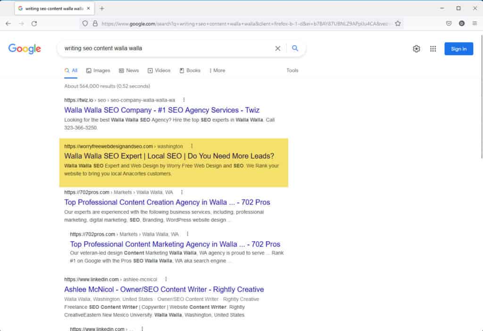Click the blue search magnifier button
483x331 pixels.
(295, 48)
